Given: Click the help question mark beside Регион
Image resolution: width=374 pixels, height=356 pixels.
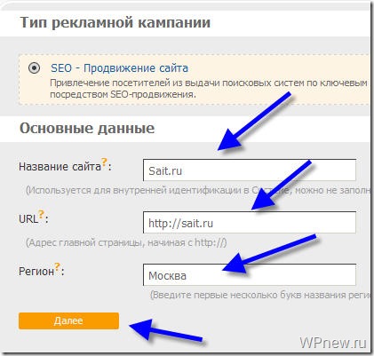Looking at the screenshot, I should pyautogui.click(x=57, y=266).
